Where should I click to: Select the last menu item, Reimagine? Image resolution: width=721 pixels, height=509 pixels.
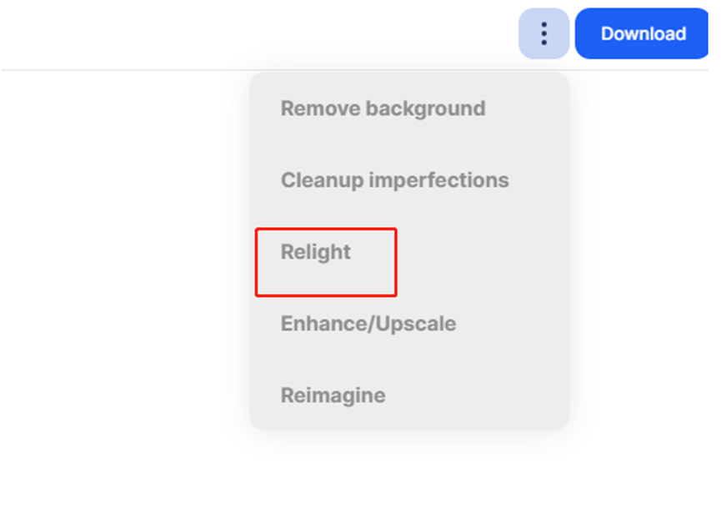tap(333, 396)
